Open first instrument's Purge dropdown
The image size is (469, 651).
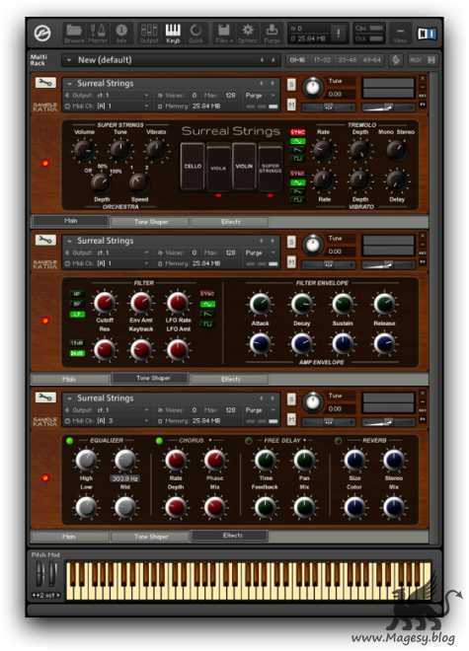[x=274, y=96]
